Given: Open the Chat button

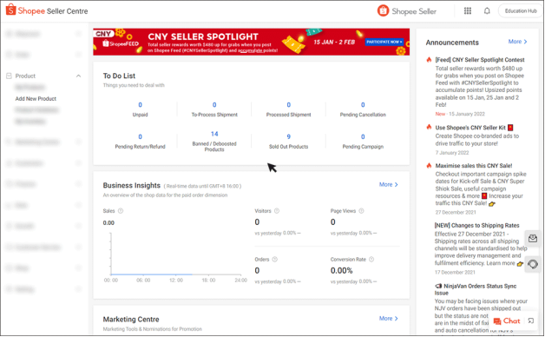Looking at the screenshot, I should [507, 320].
